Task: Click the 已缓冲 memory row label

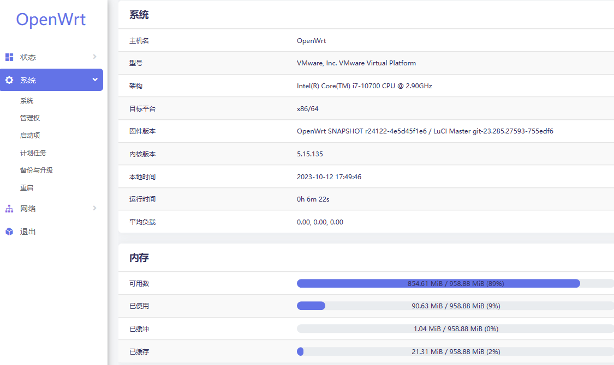Action: (139, 328)
